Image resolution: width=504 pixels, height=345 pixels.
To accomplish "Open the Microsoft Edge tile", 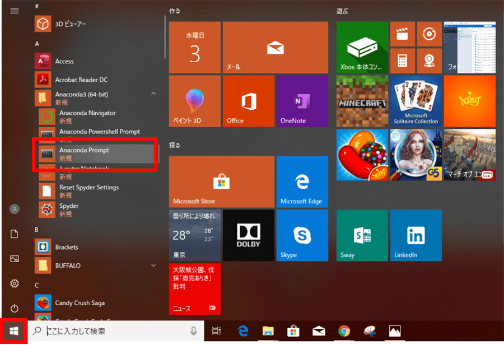I will [302, 181].
